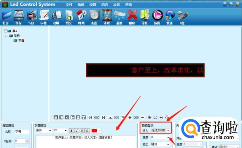Image resolution: width=242 pixels, height=148 pixels.
Task: Toggle Italic text formatting
Action: [77, 131]
